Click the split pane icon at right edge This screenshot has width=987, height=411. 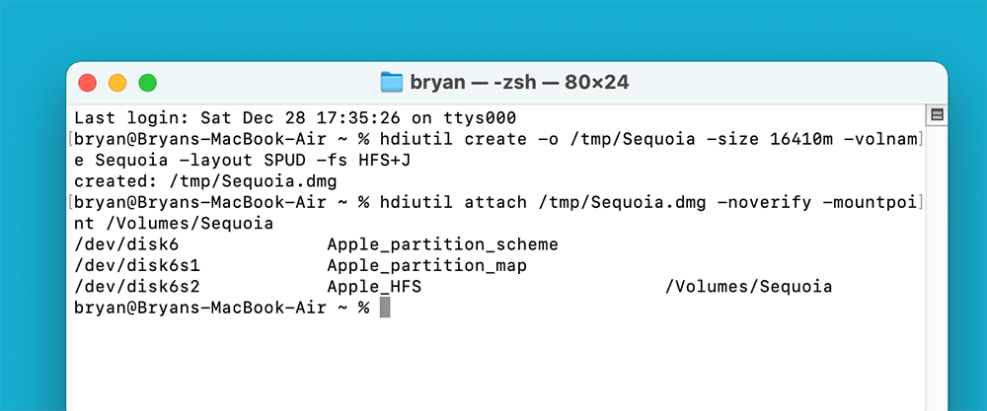(x=937, y=115)
